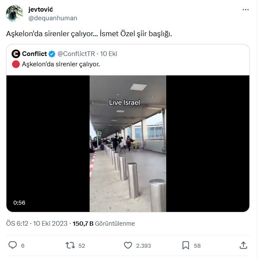Click the reply speech bubble icon
The height and width of the screenshot is (258, 264).
tap(13, 245)
